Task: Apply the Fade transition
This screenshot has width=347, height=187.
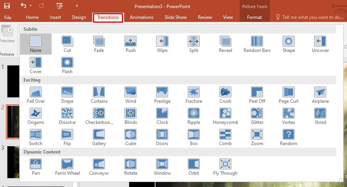Action: point(99,44)
